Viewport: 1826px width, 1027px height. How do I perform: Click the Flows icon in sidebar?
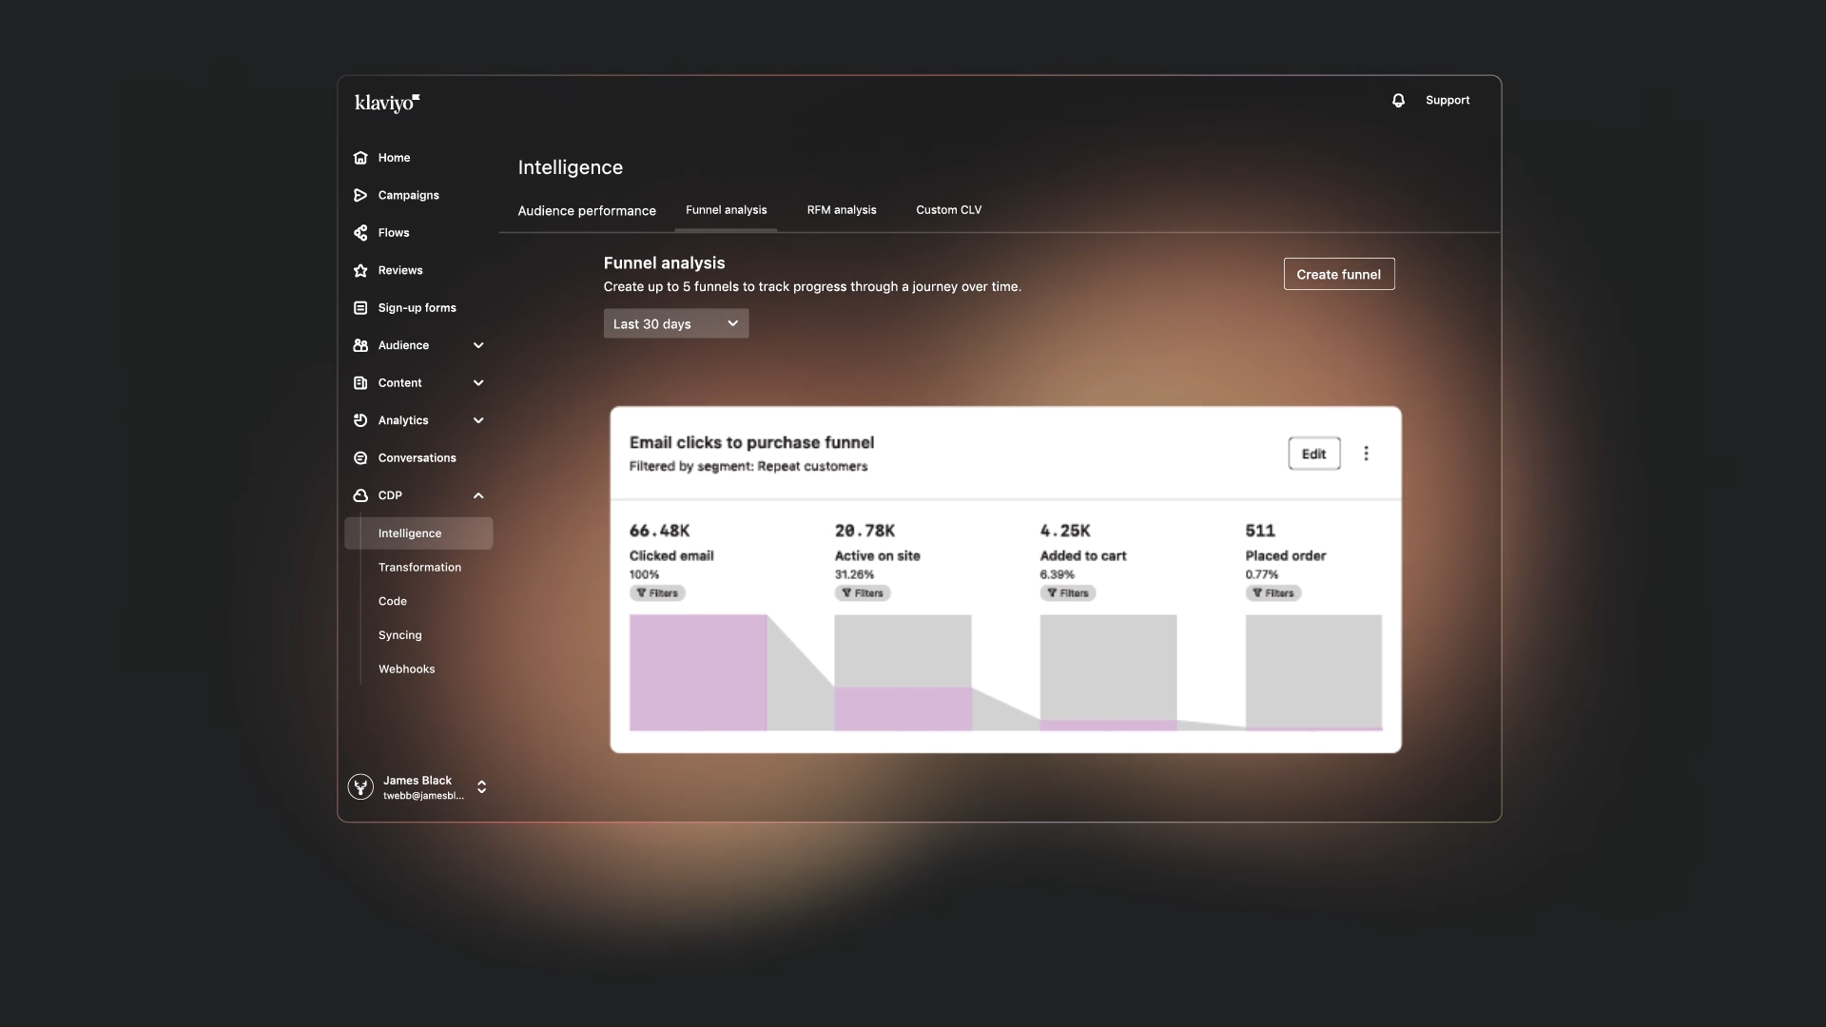360,233
